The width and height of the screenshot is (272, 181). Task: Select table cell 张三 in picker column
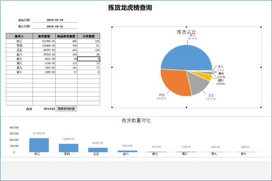19,41
